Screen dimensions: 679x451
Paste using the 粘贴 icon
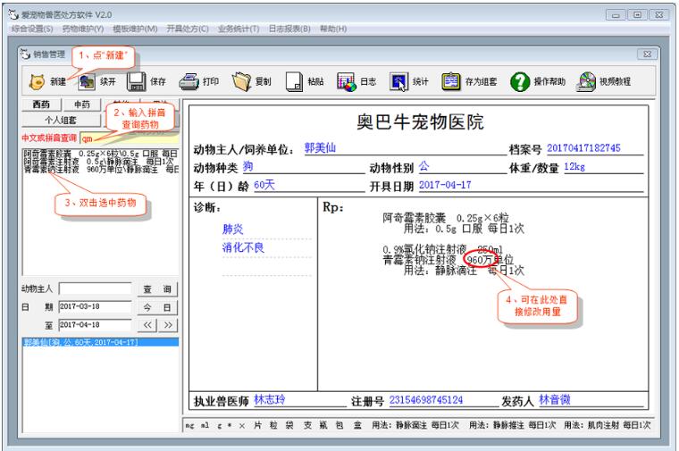[x=294, y=81]
